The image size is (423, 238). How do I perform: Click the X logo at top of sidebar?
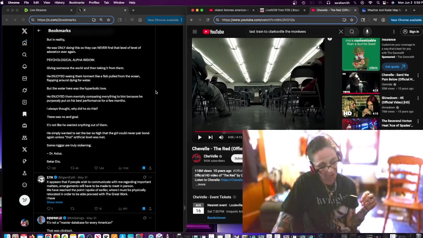(24, 31)
